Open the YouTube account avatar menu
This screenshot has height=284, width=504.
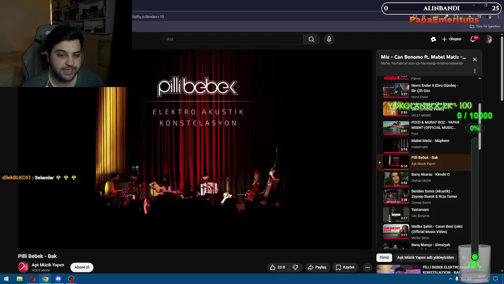point(489,39)
